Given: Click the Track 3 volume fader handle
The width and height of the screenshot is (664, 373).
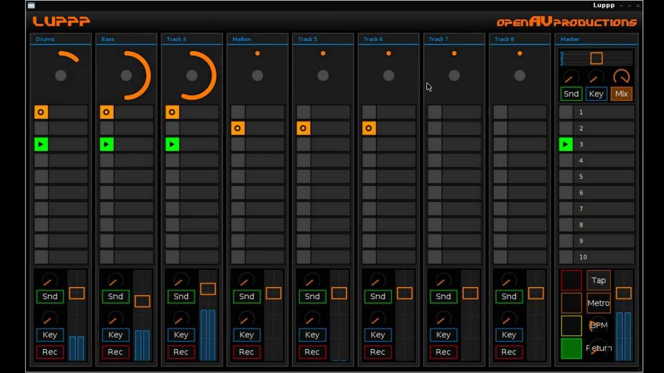Looking at the screenshot, I should coord(208,289).
